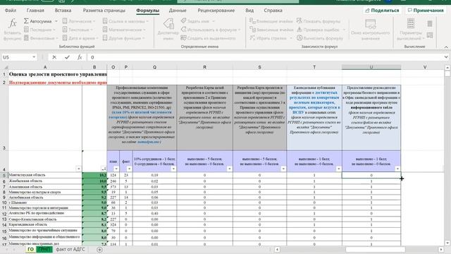451x254 pixels.
Task: Open the Date and Time functions menu
Action: tap(80, 38)
